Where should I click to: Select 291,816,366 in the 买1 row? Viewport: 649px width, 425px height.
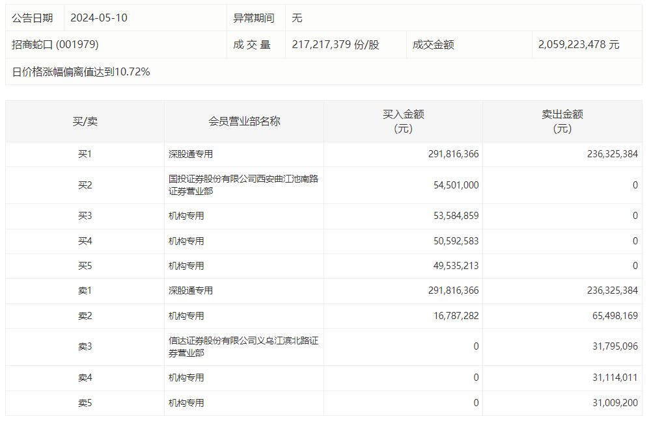(x=453, y=154)
